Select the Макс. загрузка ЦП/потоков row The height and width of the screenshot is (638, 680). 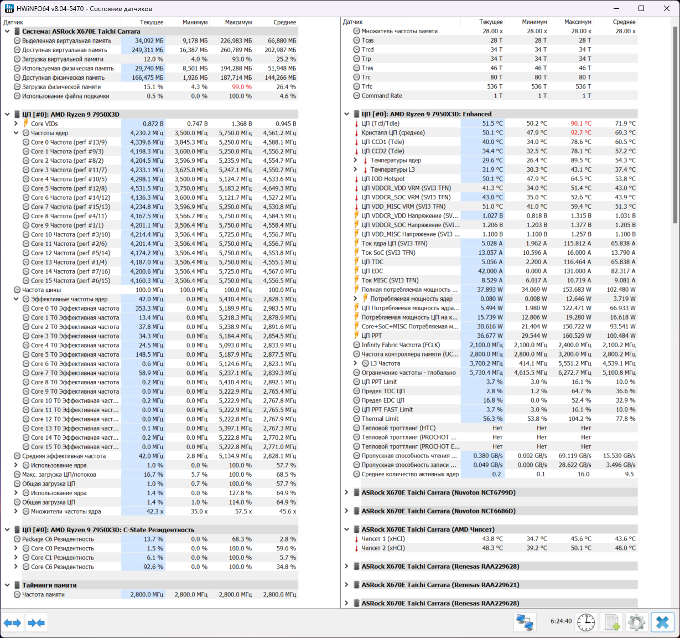click(150, 475)
